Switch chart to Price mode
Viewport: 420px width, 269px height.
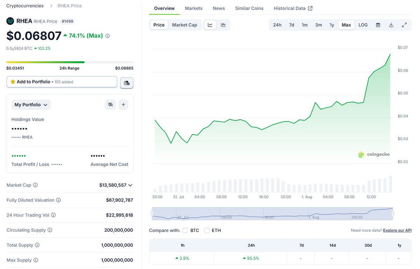click(x=159, y=25)
